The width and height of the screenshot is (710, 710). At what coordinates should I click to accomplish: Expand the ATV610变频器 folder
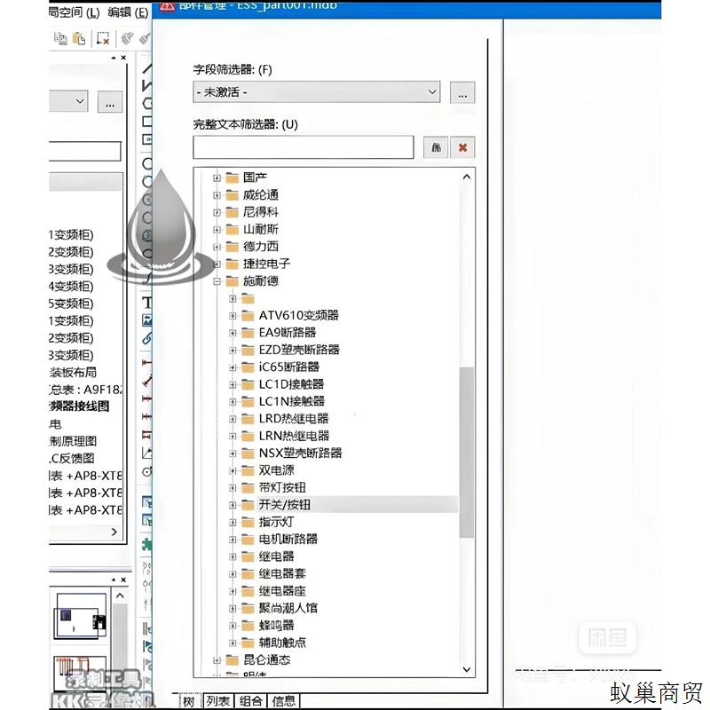click(233, 316)
